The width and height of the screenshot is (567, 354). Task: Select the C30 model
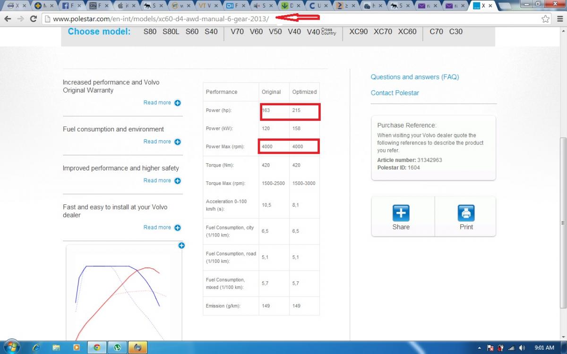pos(456,32)
